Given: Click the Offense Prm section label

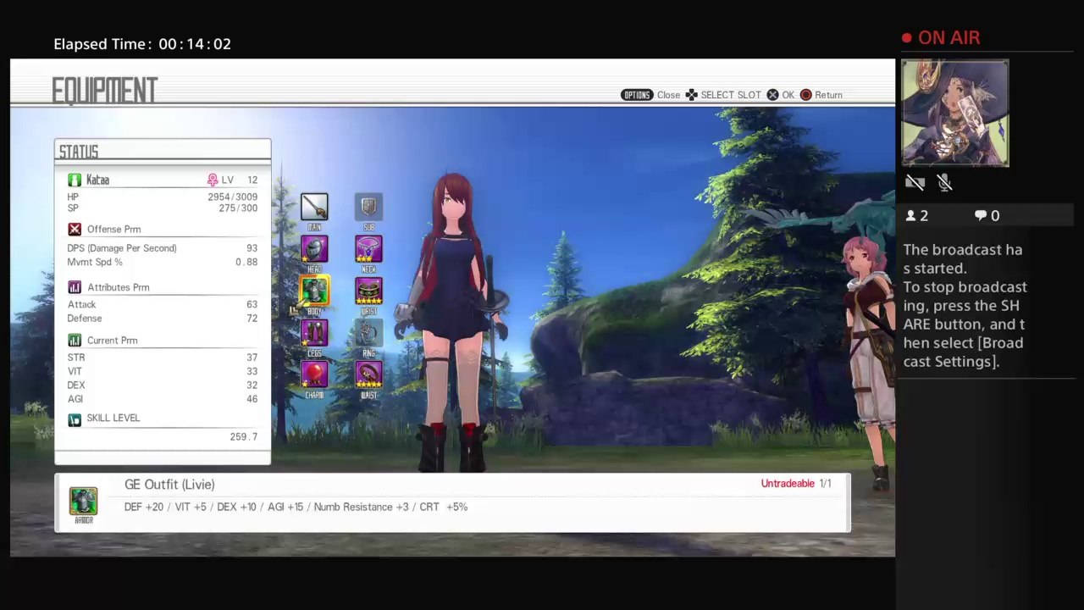Looking at the screenshot, I should (113, 230).
